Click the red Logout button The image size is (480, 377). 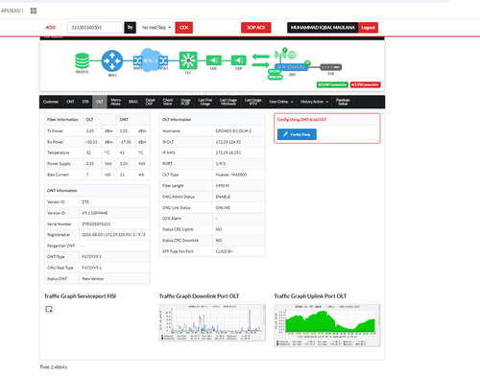click(x=369, y=28)
